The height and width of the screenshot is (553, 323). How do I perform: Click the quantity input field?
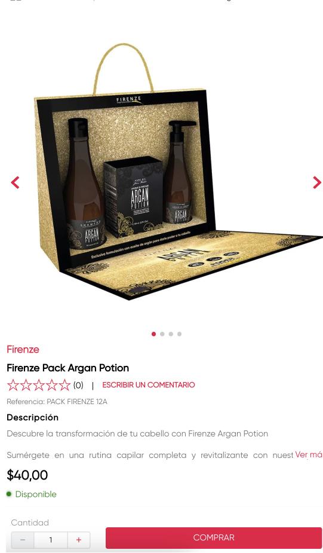(x=51, y=540)
